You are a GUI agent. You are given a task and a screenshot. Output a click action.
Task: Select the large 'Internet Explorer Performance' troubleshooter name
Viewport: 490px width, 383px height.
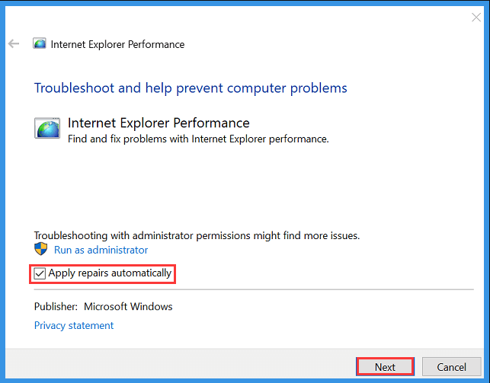click(x=159, y=123)
